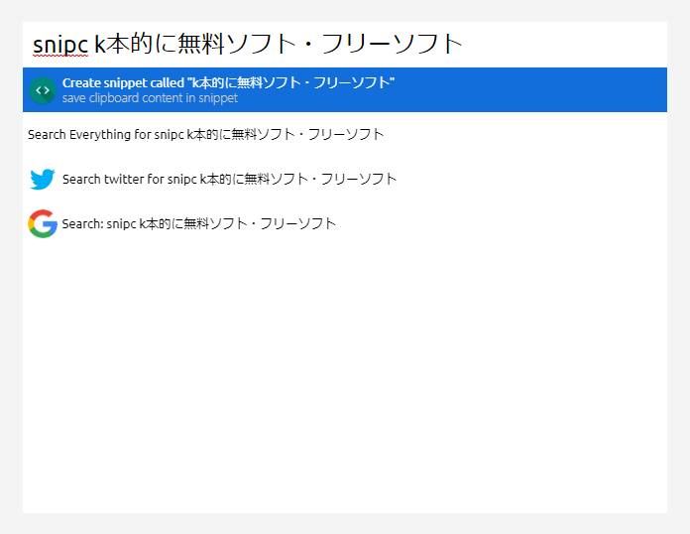Viewport: 690px width, 534px height.
Task: Focus the snipc query input field
Action: pyautogui.click(x=345, y=45)
